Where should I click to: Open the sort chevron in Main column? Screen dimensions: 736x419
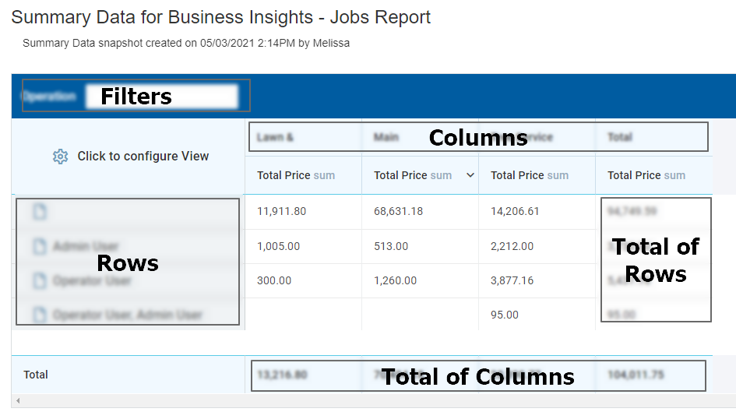(470, 175)
